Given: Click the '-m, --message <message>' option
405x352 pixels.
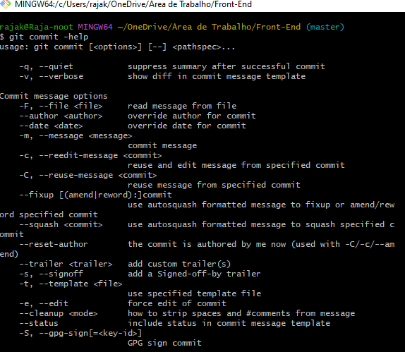Looking at the screenshot, I should (75, 135).
